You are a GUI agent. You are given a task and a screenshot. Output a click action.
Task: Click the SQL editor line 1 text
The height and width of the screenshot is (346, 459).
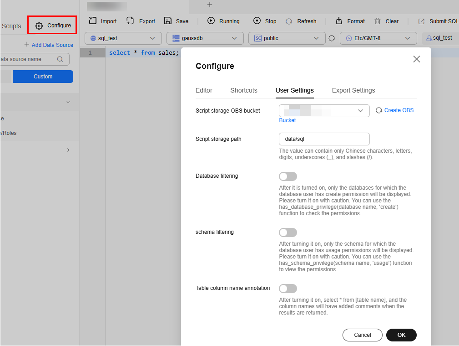144,53
